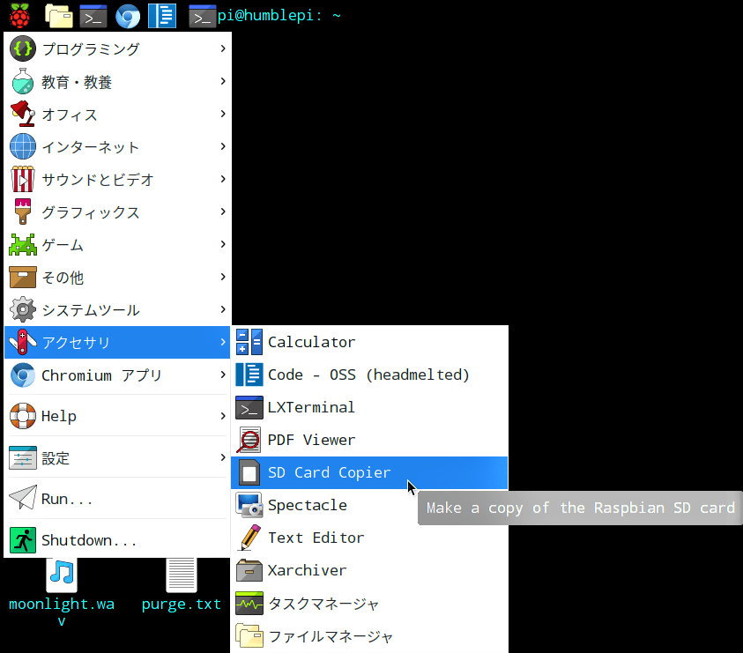Click the PDF Viewer magnifier icon
This screenshot has width=743, height=653.
click(249, 440)
